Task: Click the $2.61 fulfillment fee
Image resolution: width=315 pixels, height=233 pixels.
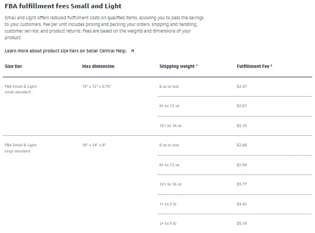Action: (242, 106)
